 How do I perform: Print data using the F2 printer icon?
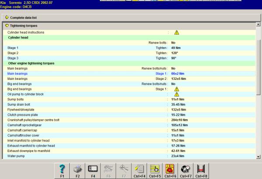78,171
